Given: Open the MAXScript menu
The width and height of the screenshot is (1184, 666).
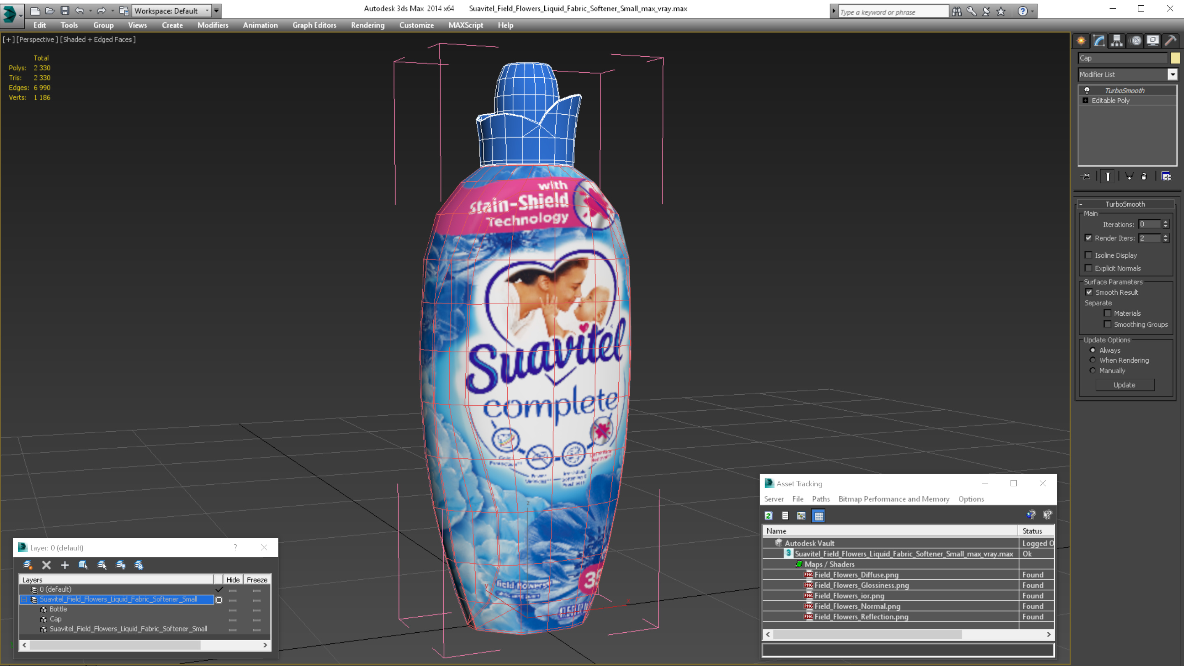Looking at the screenshot, I should coord(466,25).
